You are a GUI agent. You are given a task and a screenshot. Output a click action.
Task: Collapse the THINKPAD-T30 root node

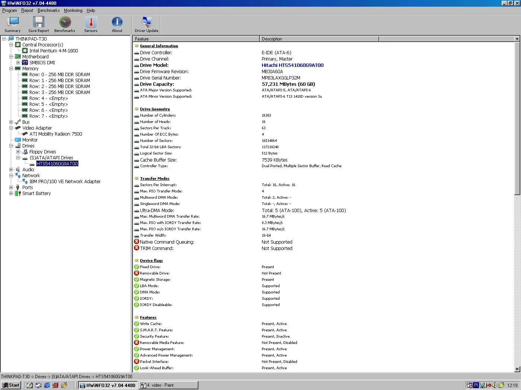click(4, 39)
